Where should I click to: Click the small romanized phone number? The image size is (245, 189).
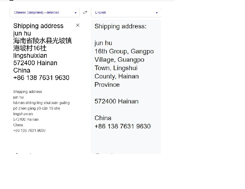pyautogui.click(x=29, y=131)
